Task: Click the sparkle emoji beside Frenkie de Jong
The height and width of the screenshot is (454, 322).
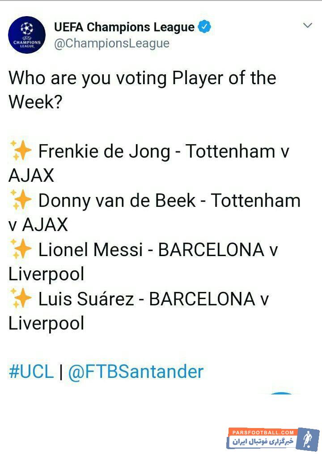Action: [x=20, y=151]
